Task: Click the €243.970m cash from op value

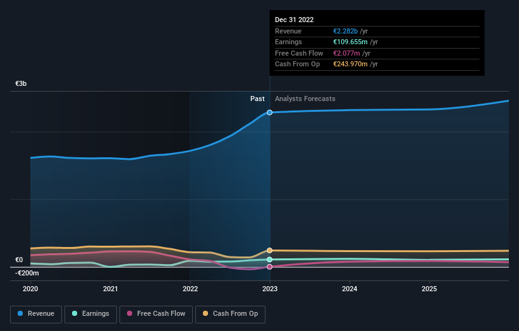Action: 350,64
